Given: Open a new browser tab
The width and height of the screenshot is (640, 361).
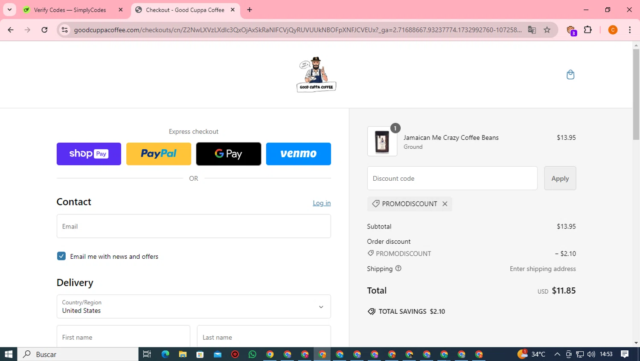Looking at the screenshot, I should (x=250, y=10).
